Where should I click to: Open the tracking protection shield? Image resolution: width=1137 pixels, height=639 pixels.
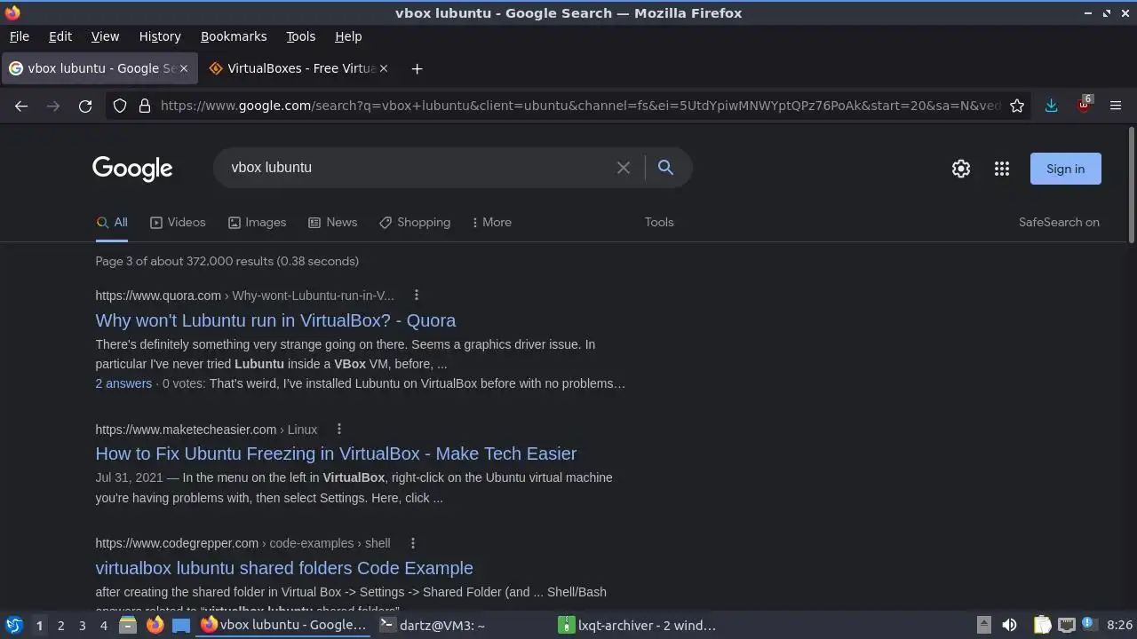click(x=120, y=106)
